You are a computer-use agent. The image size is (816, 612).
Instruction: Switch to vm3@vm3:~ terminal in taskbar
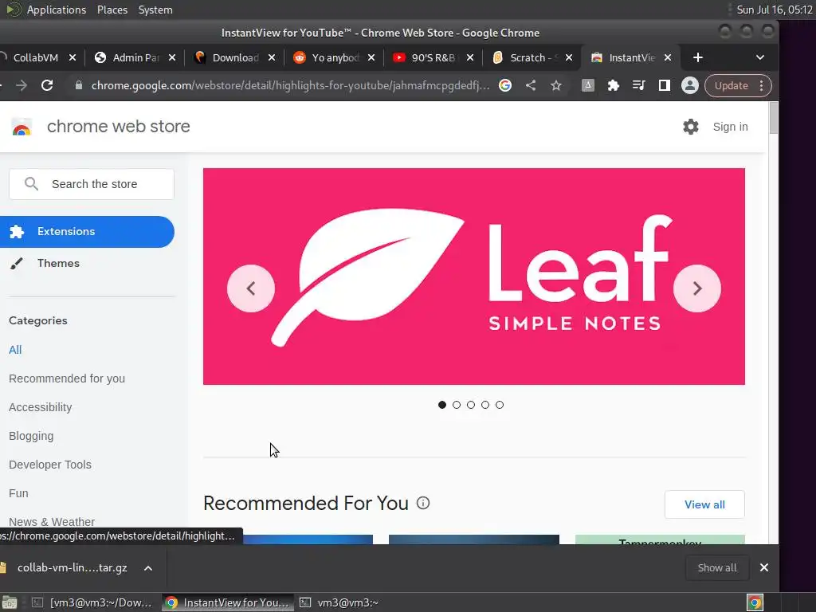339,602
